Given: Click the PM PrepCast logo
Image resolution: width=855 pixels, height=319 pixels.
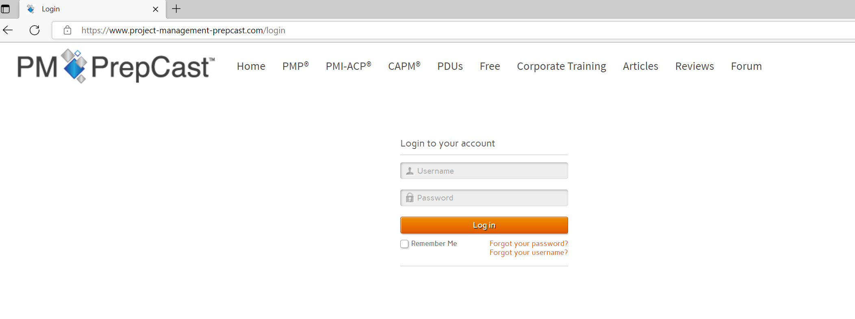Looking at the screenshot, I should (x=116, y=66).
